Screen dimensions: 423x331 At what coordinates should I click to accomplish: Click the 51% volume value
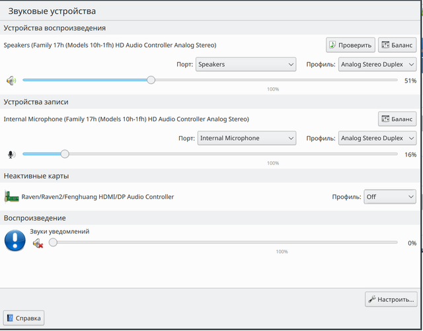click(x=410, y=81)
